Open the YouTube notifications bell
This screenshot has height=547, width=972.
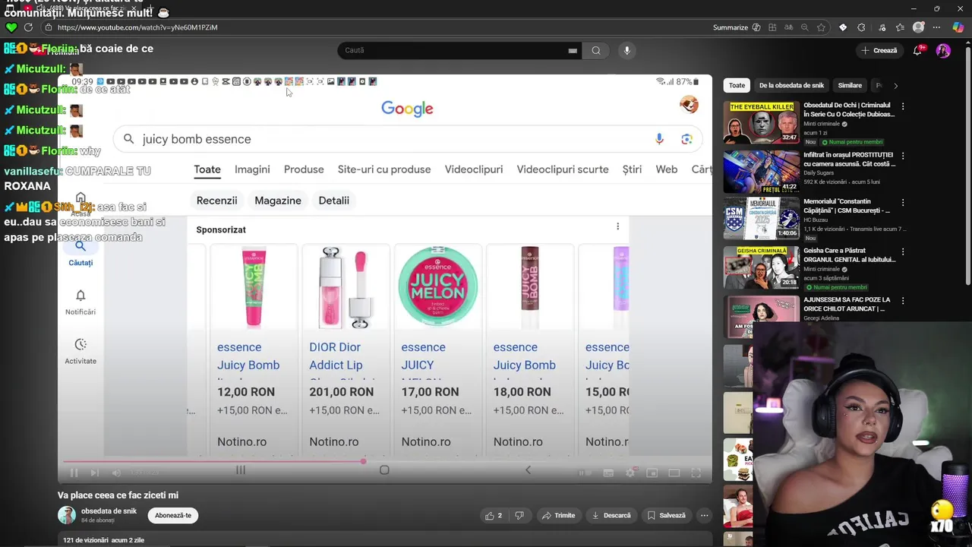click(x=919, y=50)
